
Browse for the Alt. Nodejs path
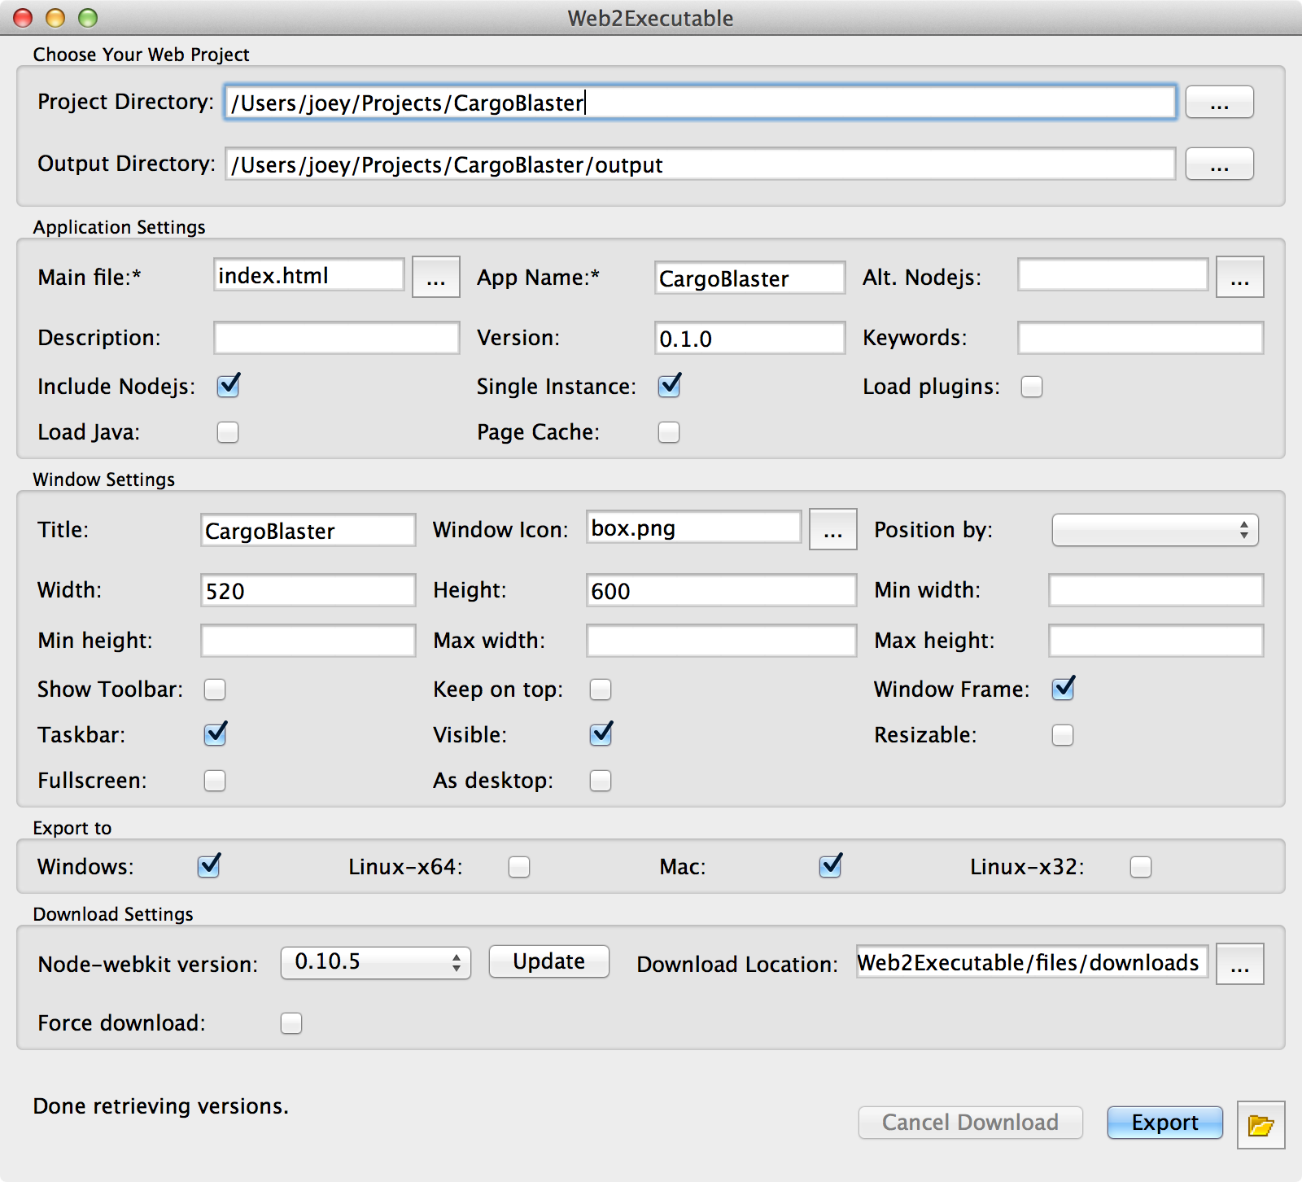click(x=1240, y=277)
